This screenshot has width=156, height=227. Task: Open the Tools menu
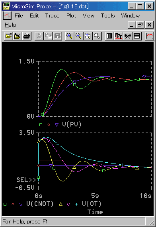point(108,15)
